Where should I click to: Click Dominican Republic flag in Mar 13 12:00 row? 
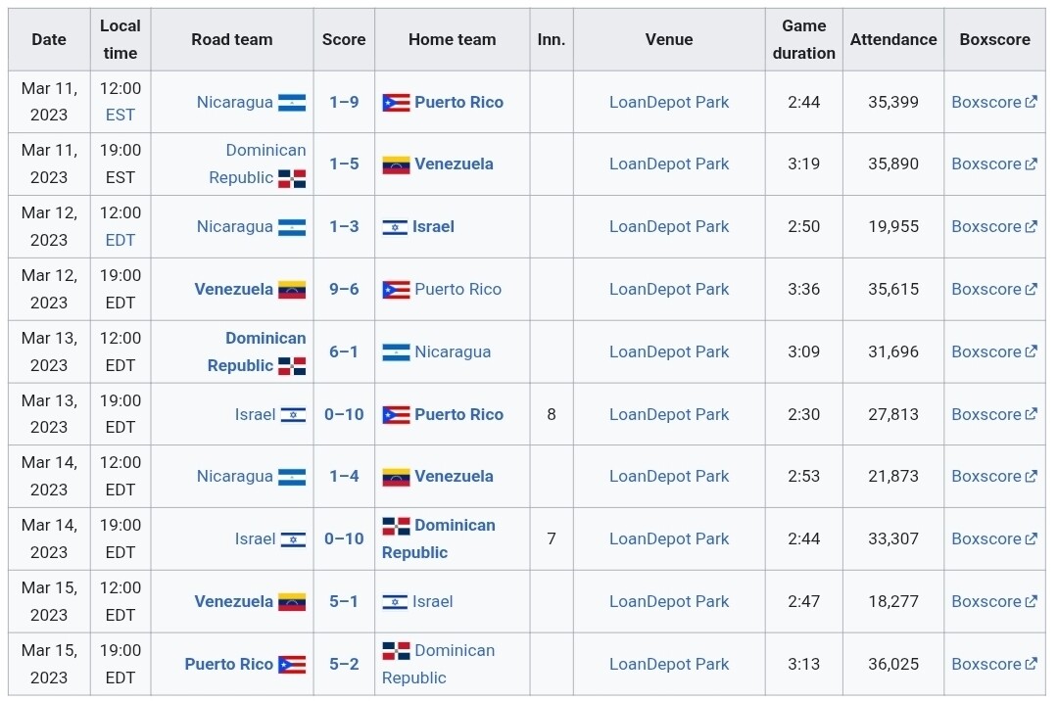pos(292,366)
